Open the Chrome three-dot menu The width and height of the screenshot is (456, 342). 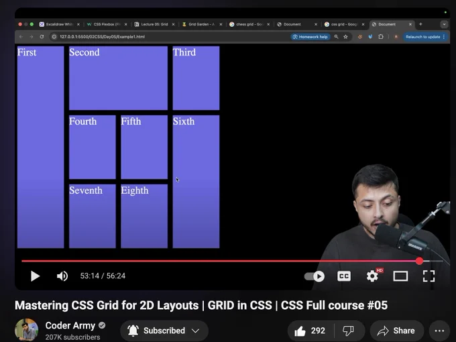[444, 37]
